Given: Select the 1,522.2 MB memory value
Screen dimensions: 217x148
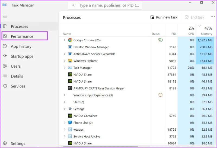Looking at the screenshot, I should coord(205,40).
